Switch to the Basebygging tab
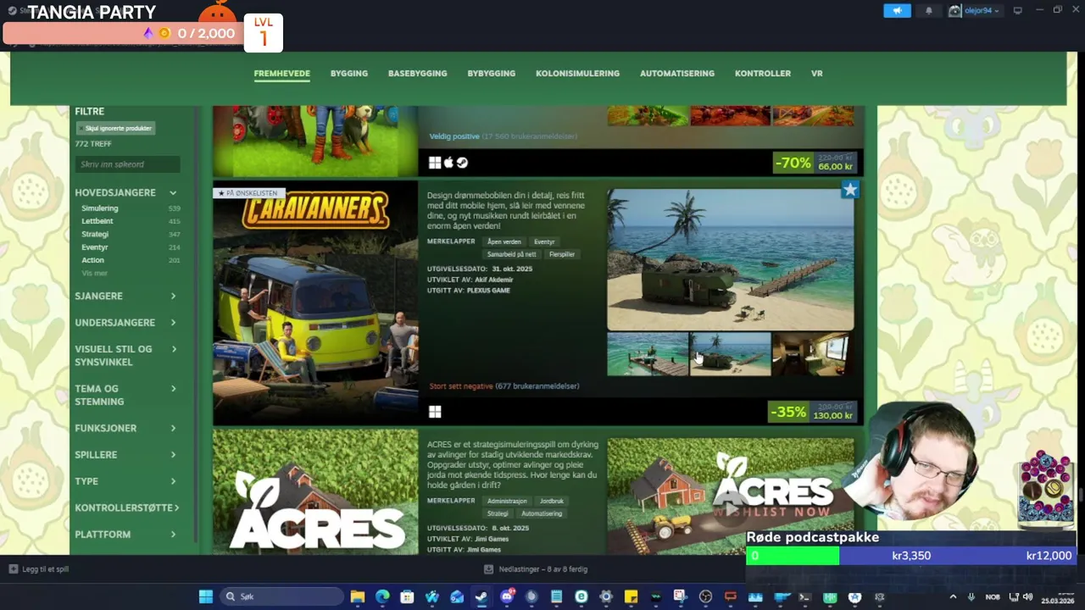Image resolution: width=1085 pixels, height=610 pixels. tap(418, 74)
